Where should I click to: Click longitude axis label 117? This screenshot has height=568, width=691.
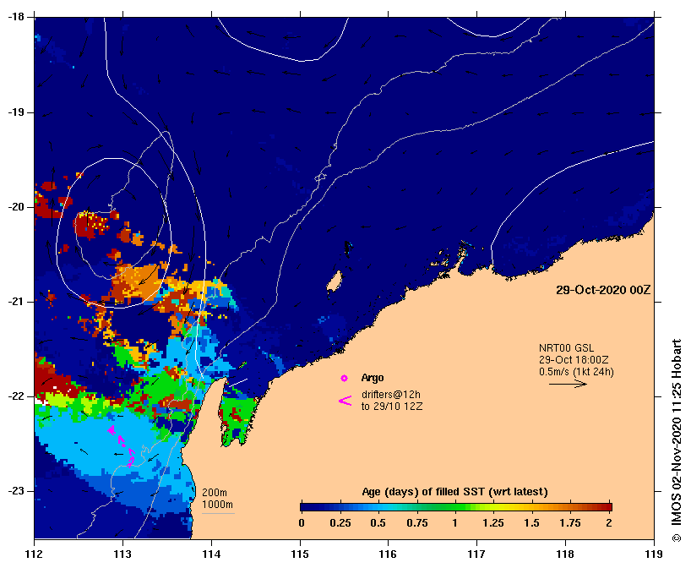pyautogui.click(x=476, y=554)
